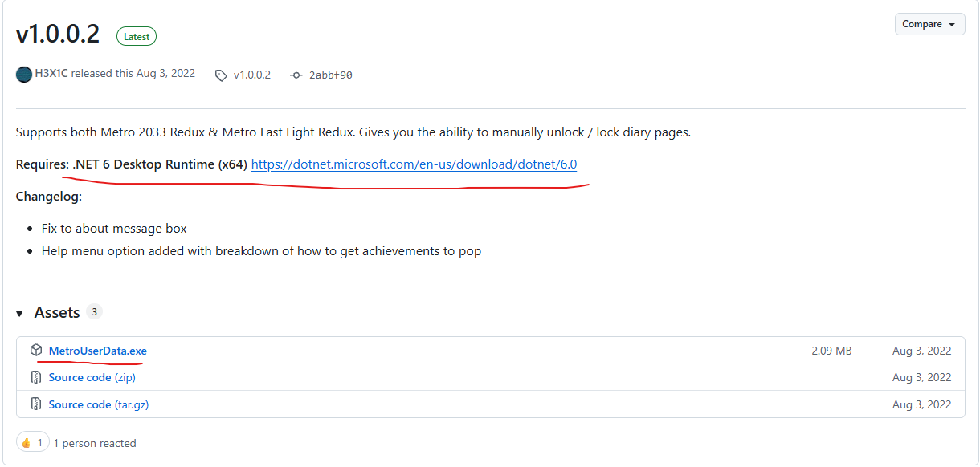Download MetroUserData.exe
Screen dimensions: 980x467
click(98, 351)
